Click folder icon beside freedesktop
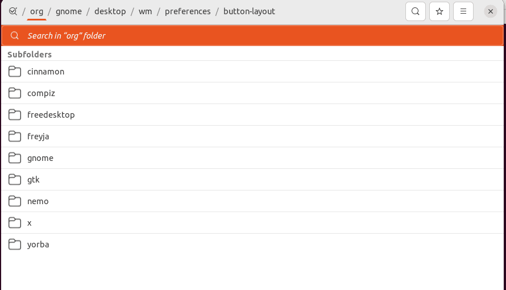 (x=15, y=115)
